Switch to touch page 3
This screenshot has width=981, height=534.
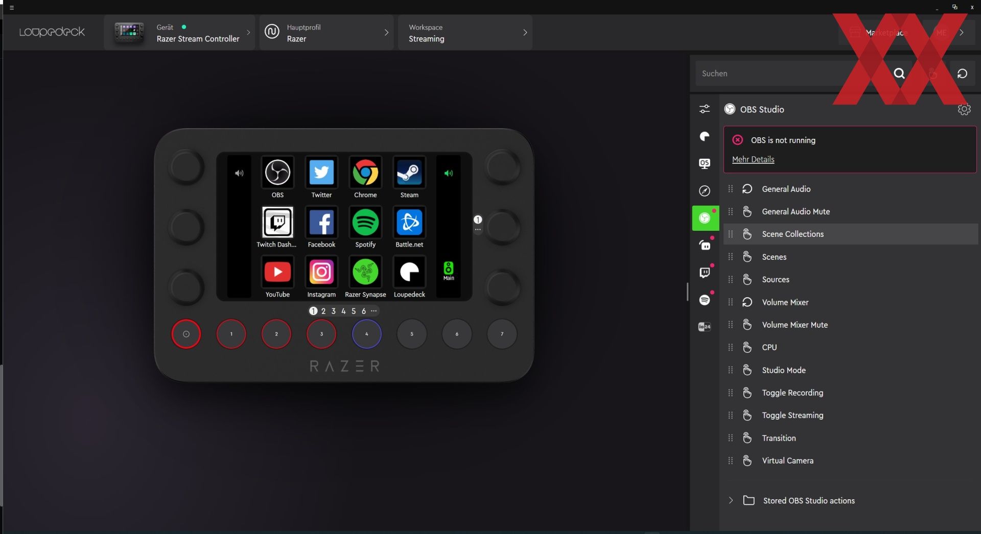click(334, 311)
